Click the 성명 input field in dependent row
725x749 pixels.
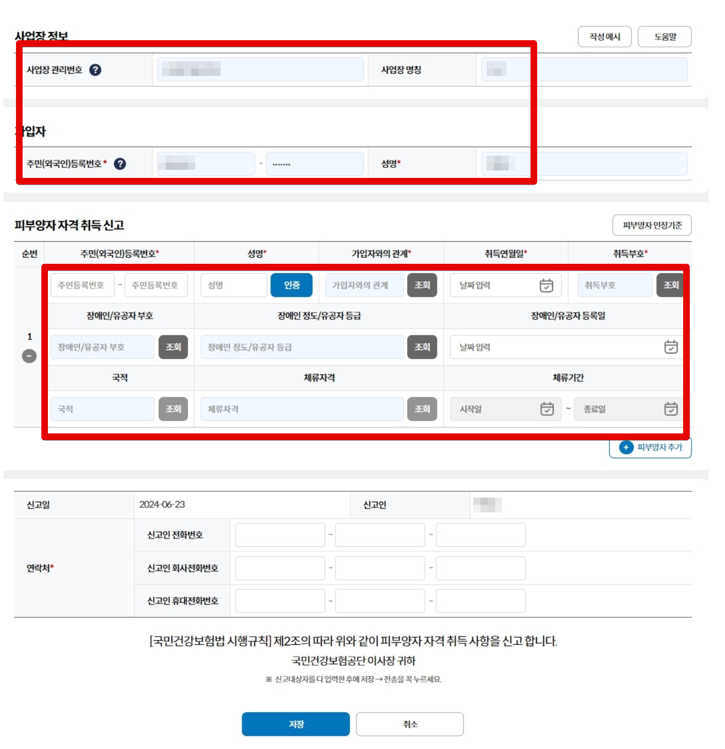click(x=234, y=285)
